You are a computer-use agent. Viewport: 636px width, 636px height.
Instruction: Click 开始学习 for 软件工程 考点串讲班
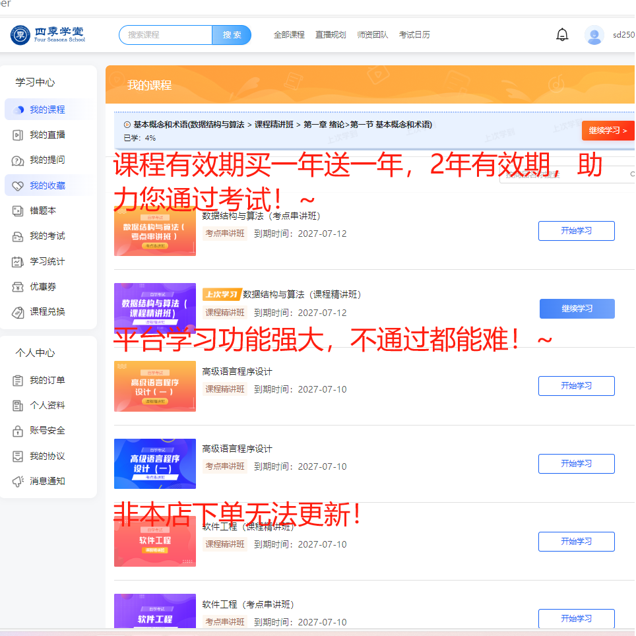577,619
